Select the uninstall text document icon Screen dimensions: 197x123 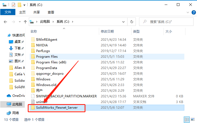tap(33, 102)
